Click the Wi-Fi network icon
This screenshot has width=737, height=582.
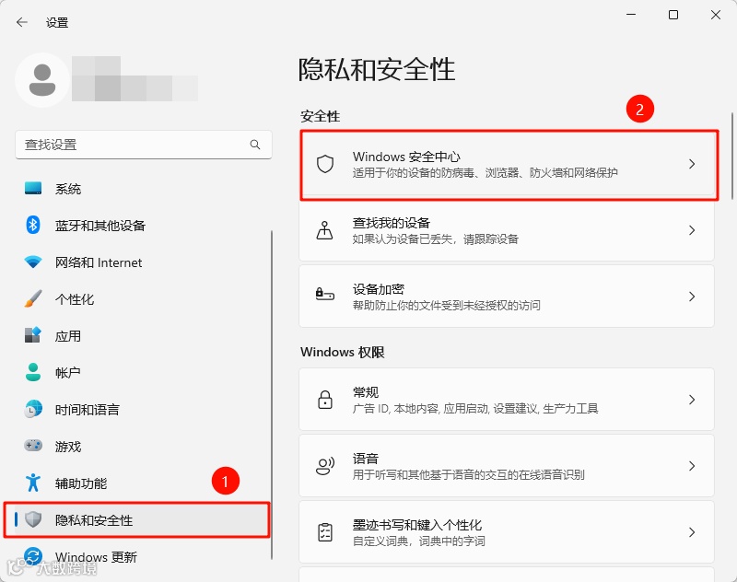[x=33, y=262]
